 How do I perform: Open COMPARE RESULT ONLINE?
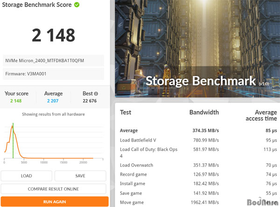coord(53,189)
